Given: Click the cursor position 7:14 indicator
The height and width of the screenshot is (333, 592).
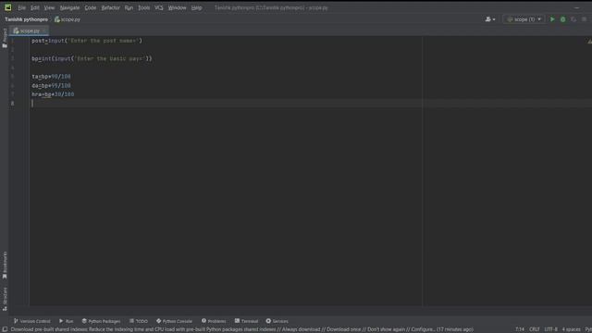Looking at the screenshot, I should 520,329.
